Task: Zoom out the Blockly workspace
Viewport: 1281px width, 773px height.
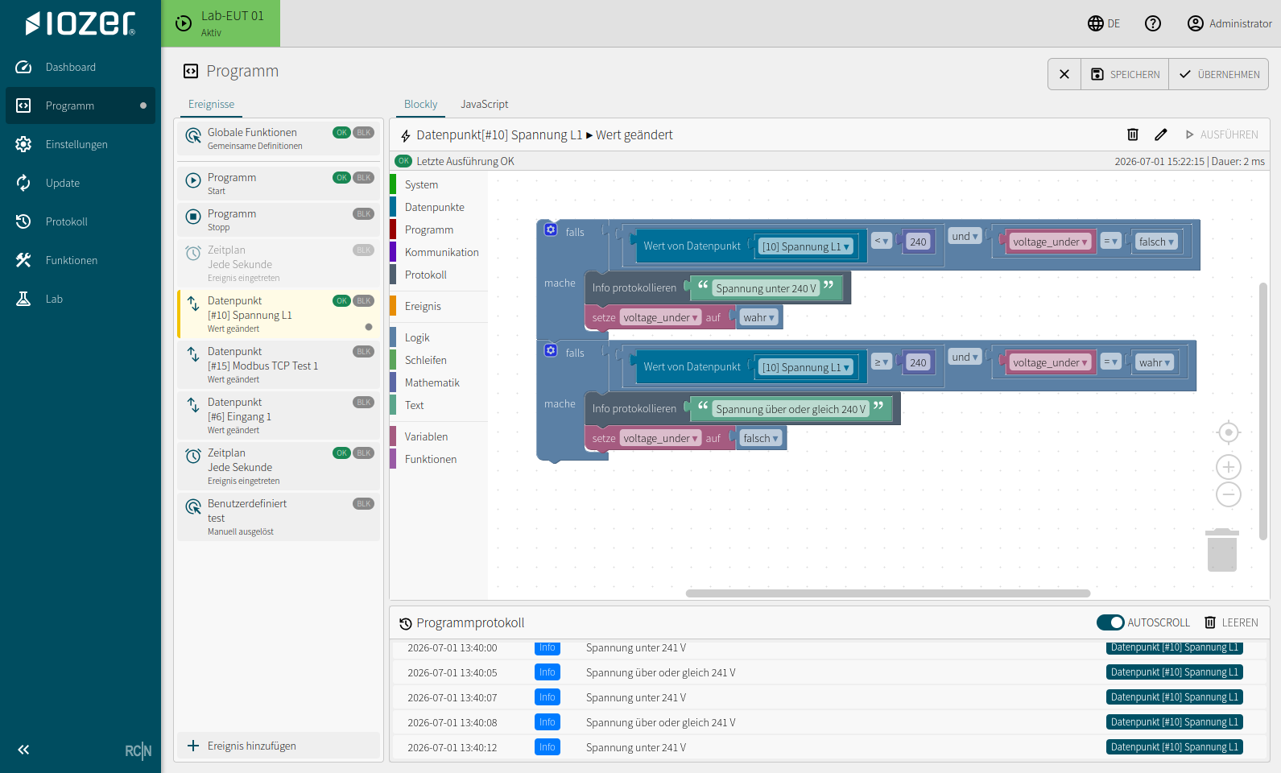Action: 1229,494
